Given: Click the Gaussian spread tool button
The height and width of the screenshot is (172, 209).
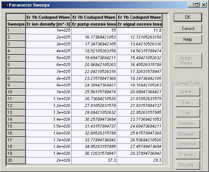Looking at the screenshot, I should point(188,134).
